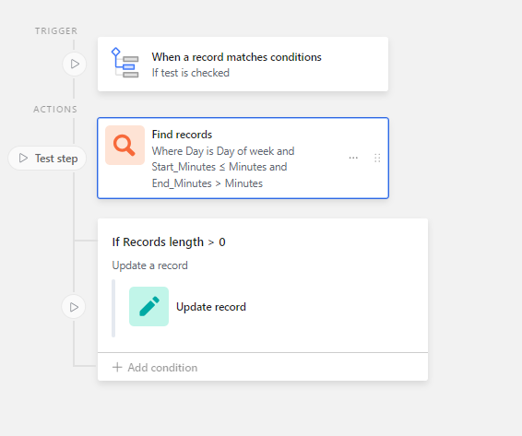The image size is (522, 436).
Task: Click the Find records condition summary text
Action: coord(223,167)
